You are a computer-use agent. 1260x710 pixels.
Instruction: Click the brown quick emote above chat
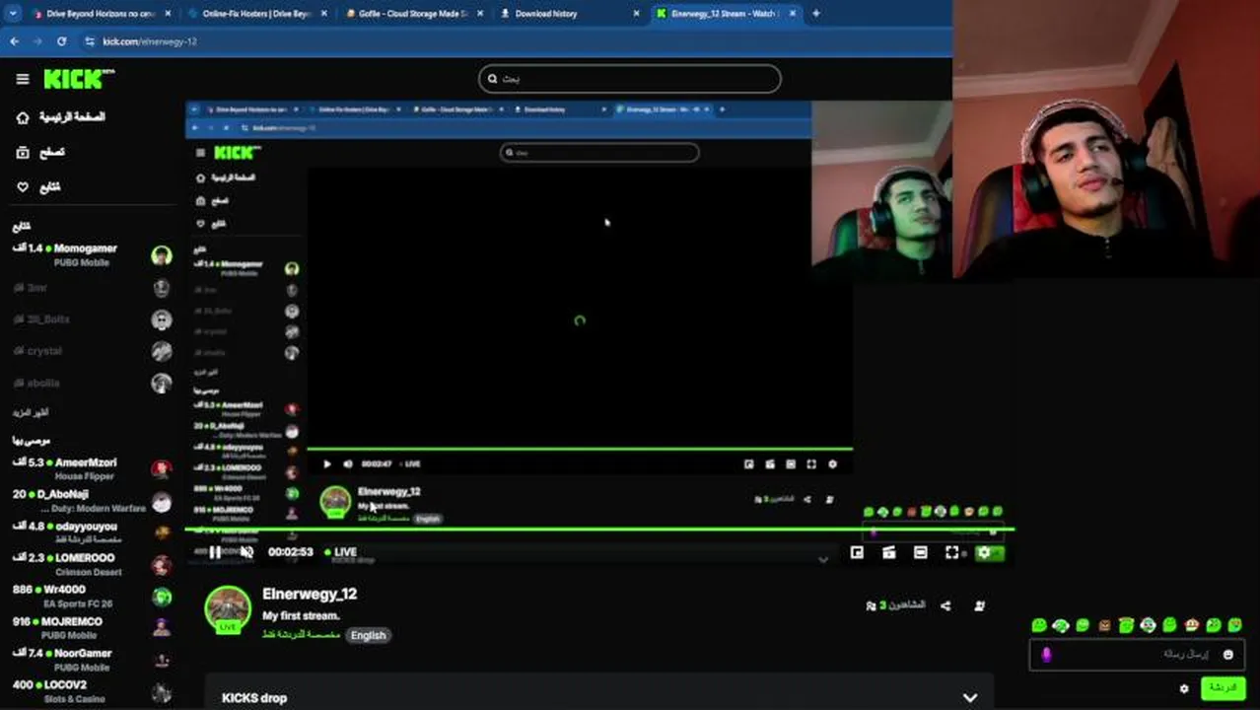pyautogui.click(x=1104, y=625)
